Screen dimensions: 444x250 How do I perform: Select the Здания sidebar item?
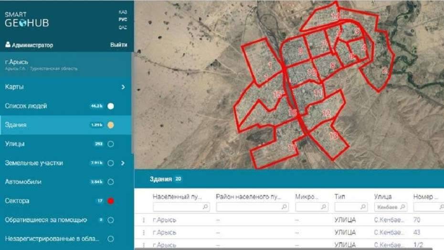pyautogui.click(x=16, y=125)
